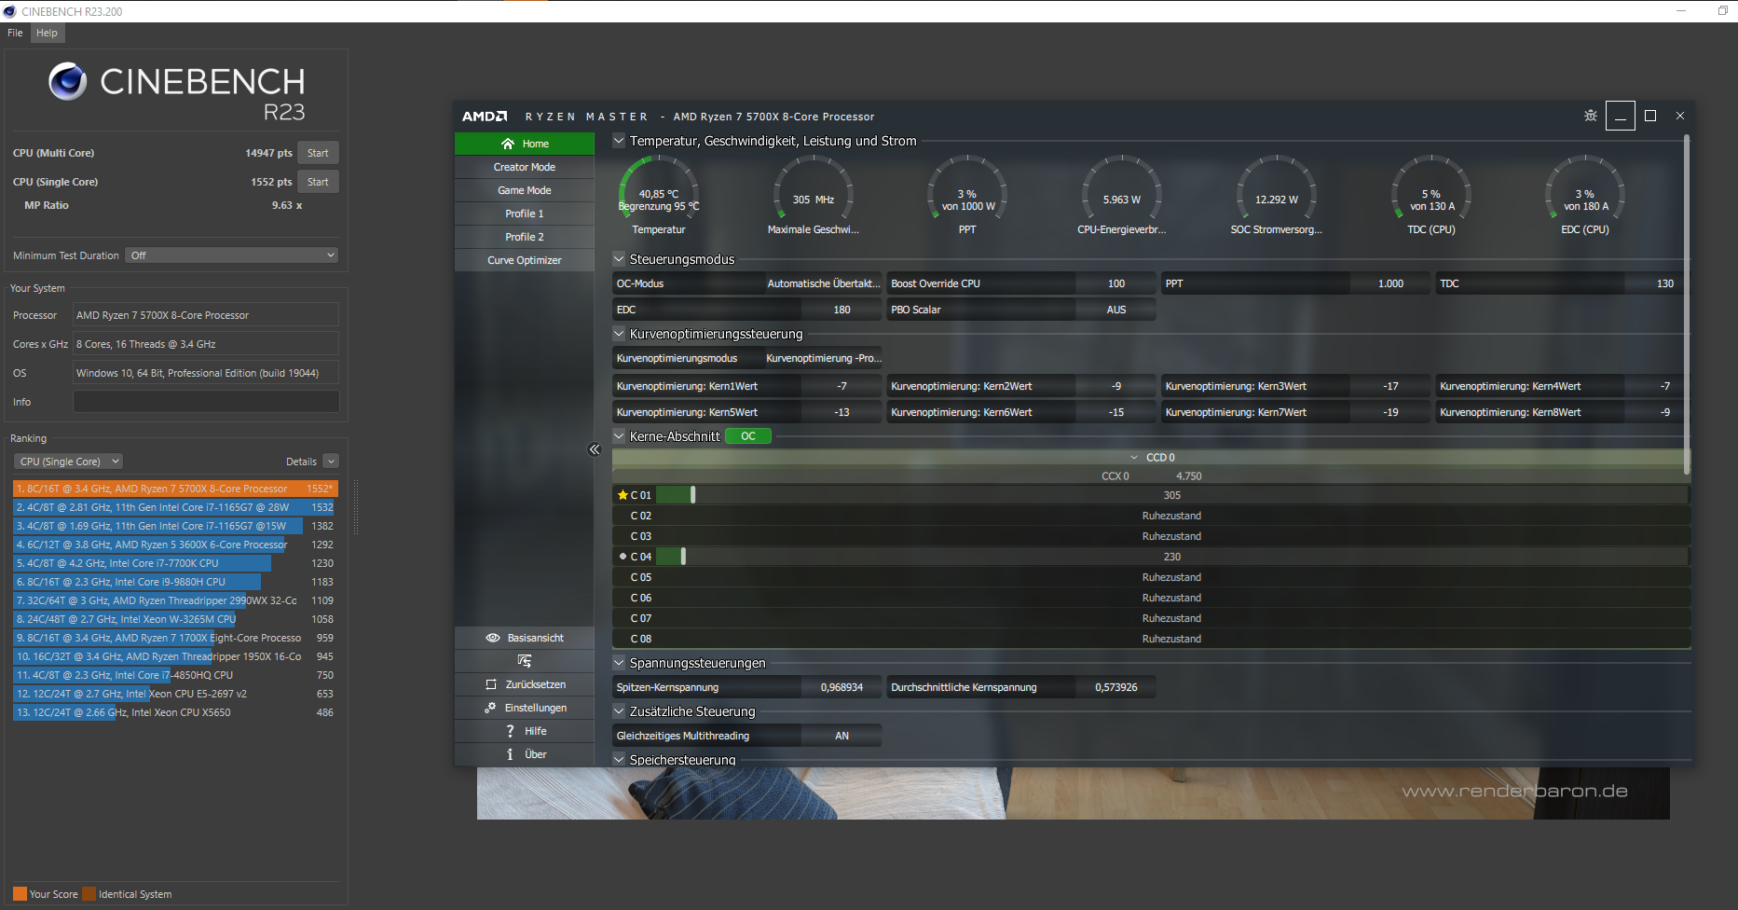Click Zurücksetzen button label
1738x910 pixels.
(x=536, y=684)
